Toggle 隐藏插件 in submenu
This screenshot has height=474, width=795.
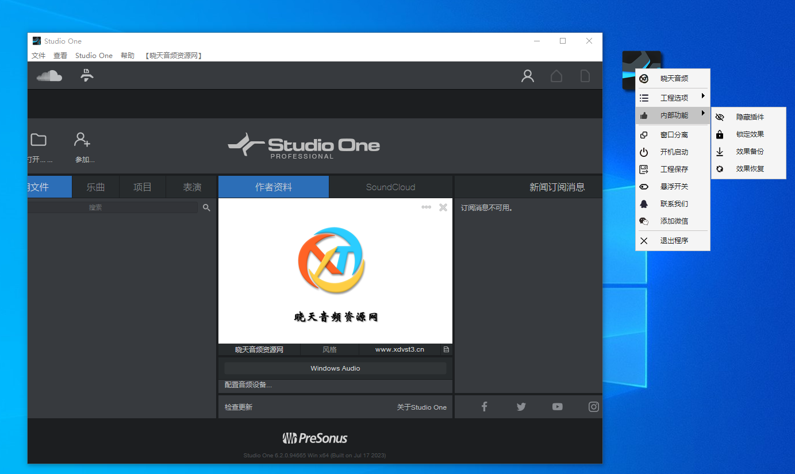pyautogui.click(x=748, y=117)
